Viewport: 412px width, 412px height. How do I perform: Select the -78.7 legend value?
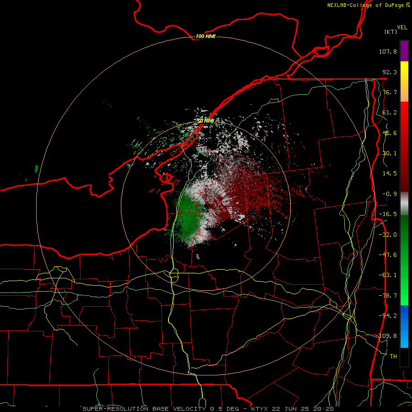(388, 296)
